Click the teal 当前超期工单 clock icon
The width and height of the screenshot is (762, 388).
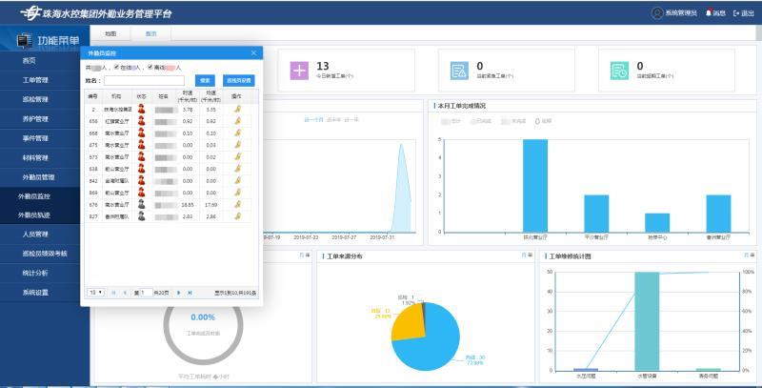click(x=620, y=70)
